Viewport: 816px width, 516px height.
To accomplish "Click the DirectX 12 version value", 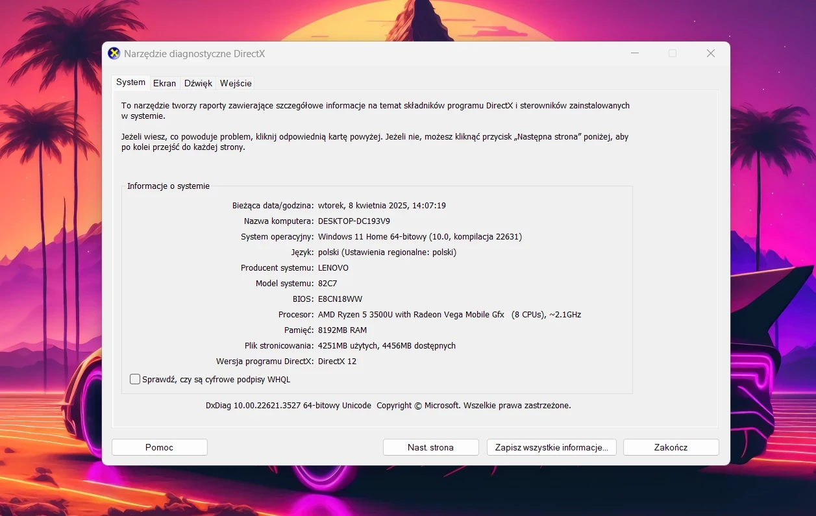I will [x=337, y=362].
